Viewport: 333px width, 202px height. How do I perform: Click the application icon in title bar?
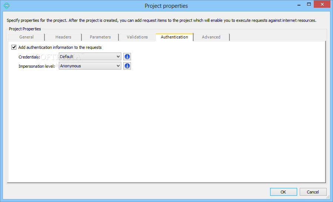7,6
